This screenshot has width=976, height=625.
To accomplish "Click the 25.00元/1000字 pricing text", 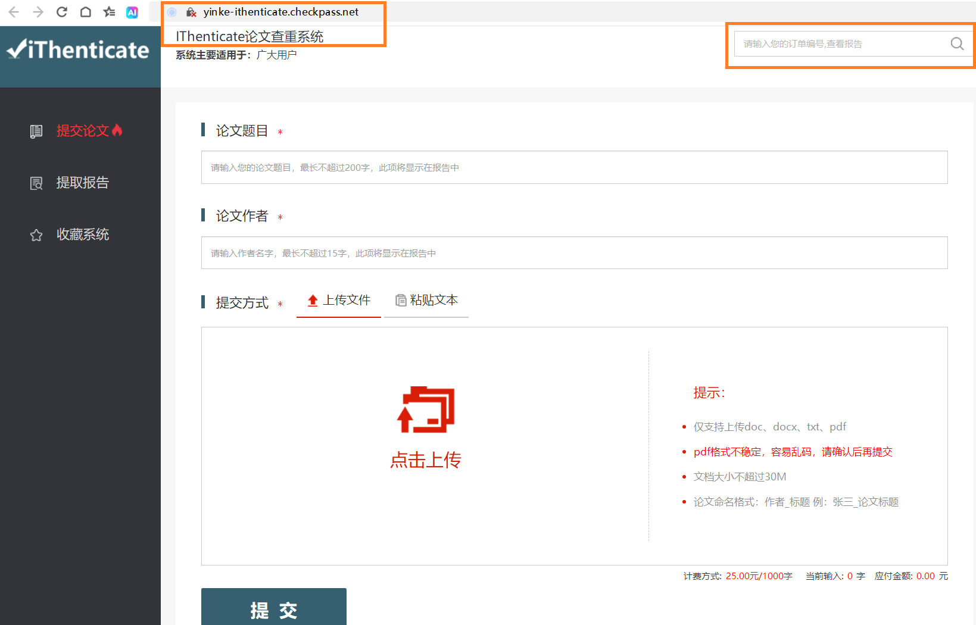I will pos(759,576).
